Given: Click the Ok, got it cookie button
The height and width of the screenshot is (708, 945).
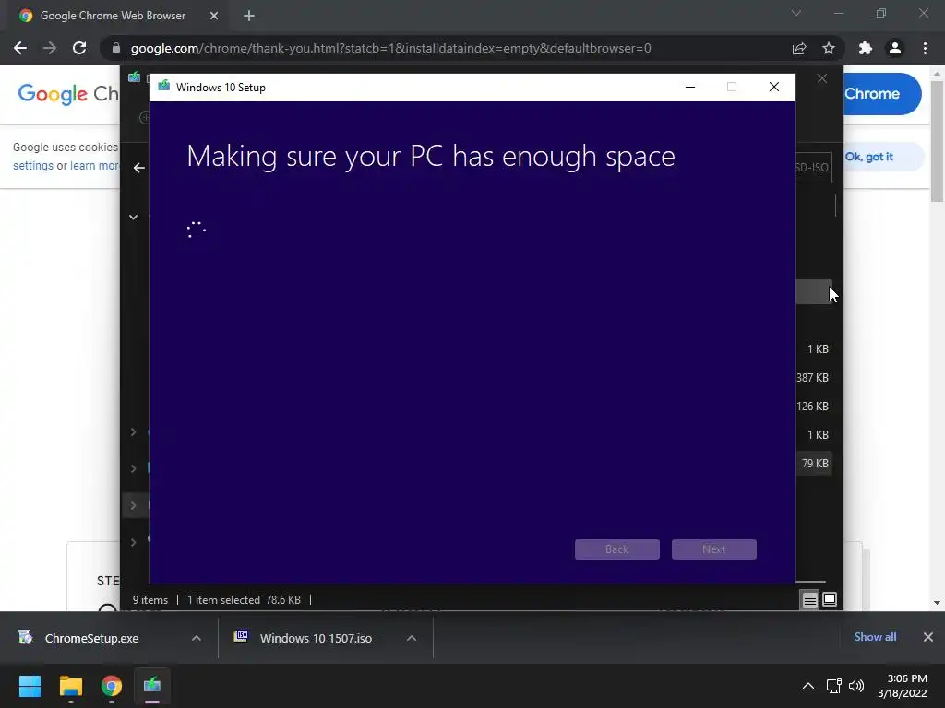Looking at the screenshot, I should pos(868,157).
